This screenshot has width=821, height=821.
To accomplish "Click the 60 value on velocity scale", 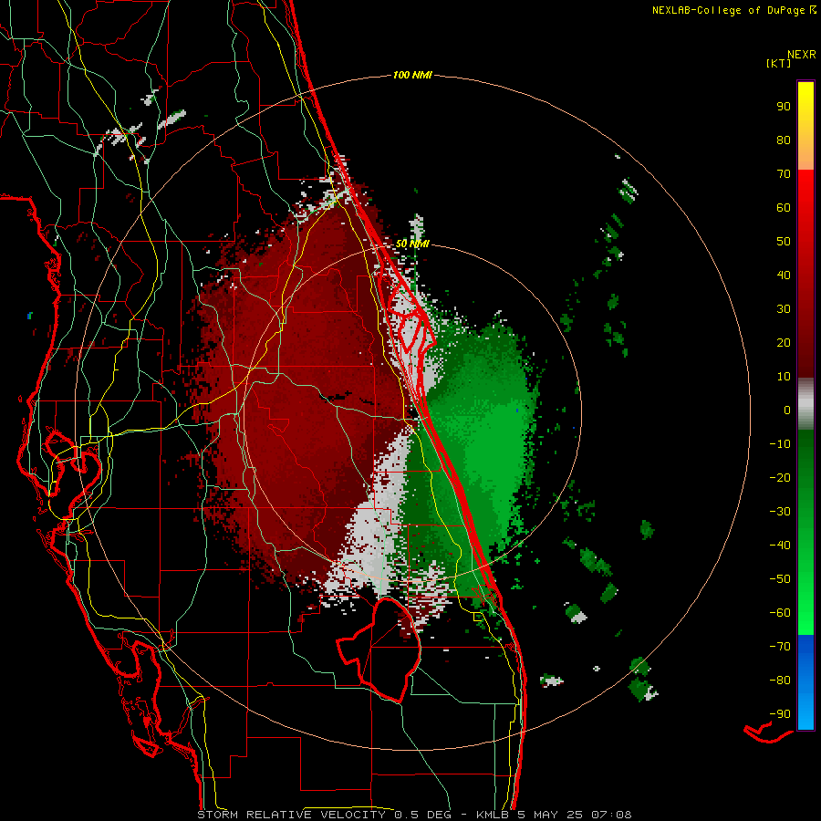I will 784,208.
